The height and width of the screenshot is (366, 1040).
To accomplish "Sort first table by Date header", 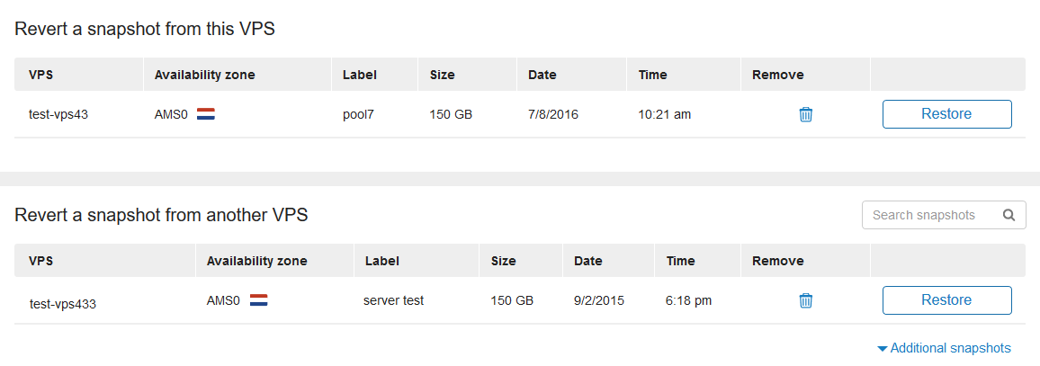I will [542, 75].
